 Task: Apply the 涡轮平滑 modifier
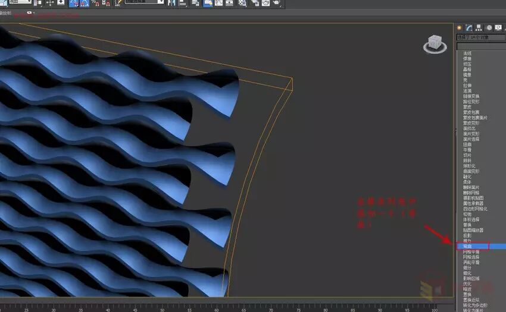click(x=471, y=262)
